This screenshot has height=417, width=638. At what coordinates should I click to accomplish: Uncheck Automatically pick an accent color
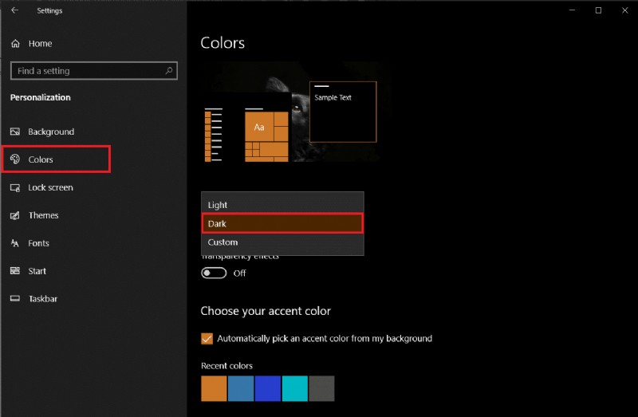(207, 339)
